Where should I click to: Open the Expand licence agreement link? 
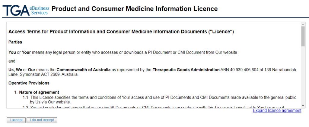point(277,111)
